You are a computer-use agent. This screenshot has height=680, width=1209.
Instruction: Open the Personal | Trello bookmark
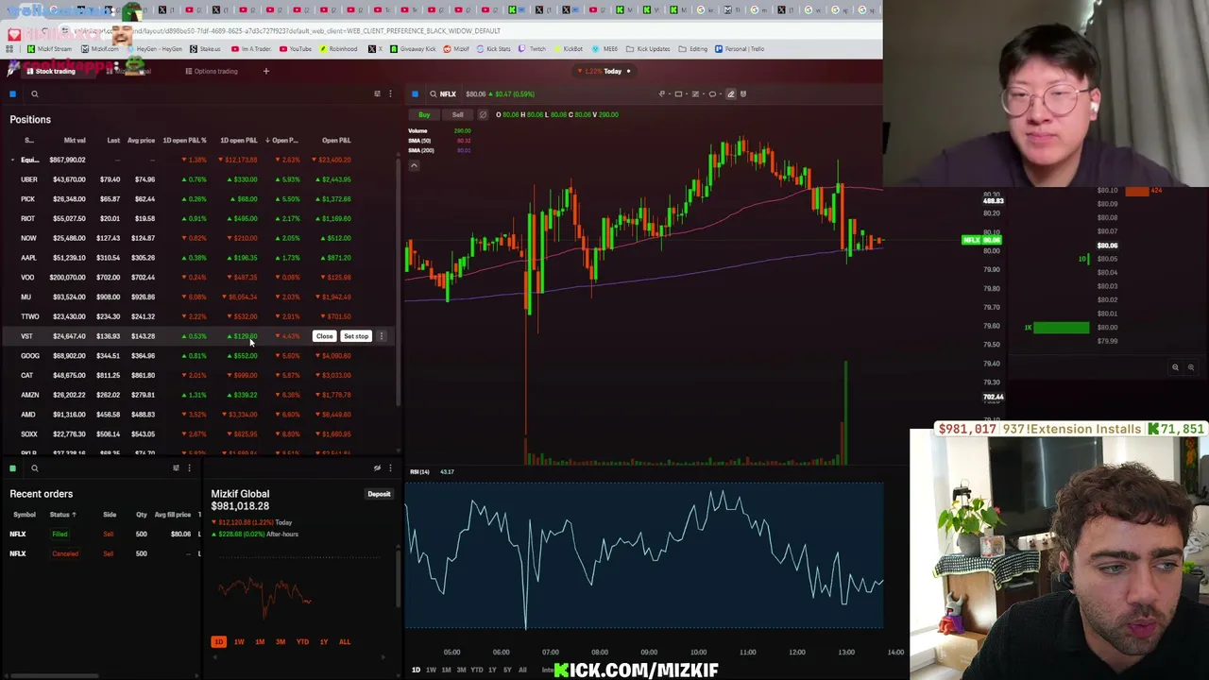point(740,49)
